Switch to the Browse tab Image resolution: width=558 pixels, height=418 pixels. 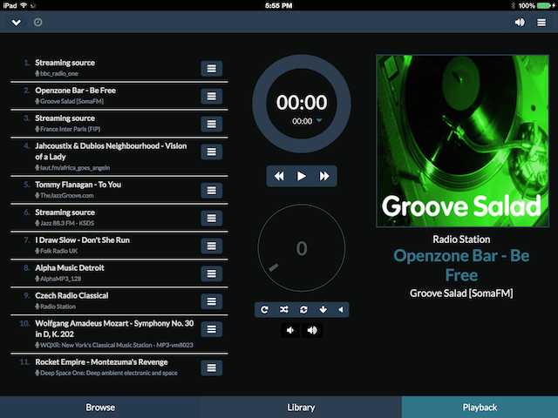tap(100, 408)
